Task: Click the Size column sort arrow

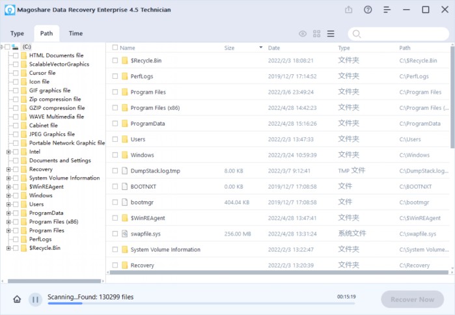Action: (261, 48)
